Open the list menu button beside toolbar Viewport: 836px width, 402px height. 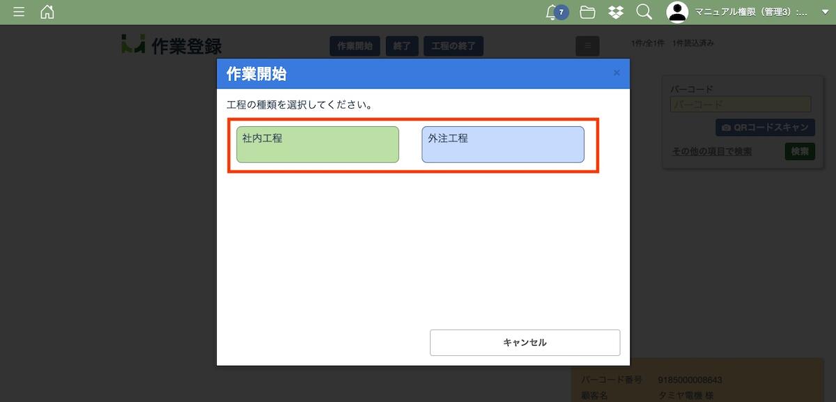(x=587, y=46)
